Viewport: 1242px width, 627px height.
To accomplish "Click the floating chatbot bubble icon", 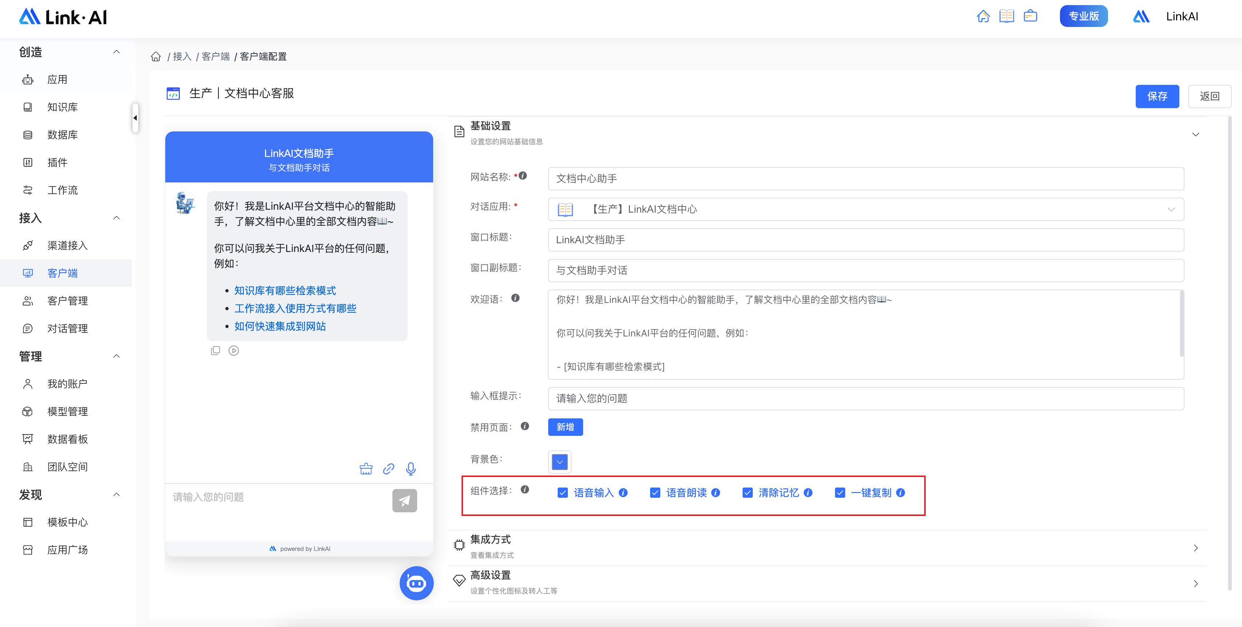I will coord(416,583).
